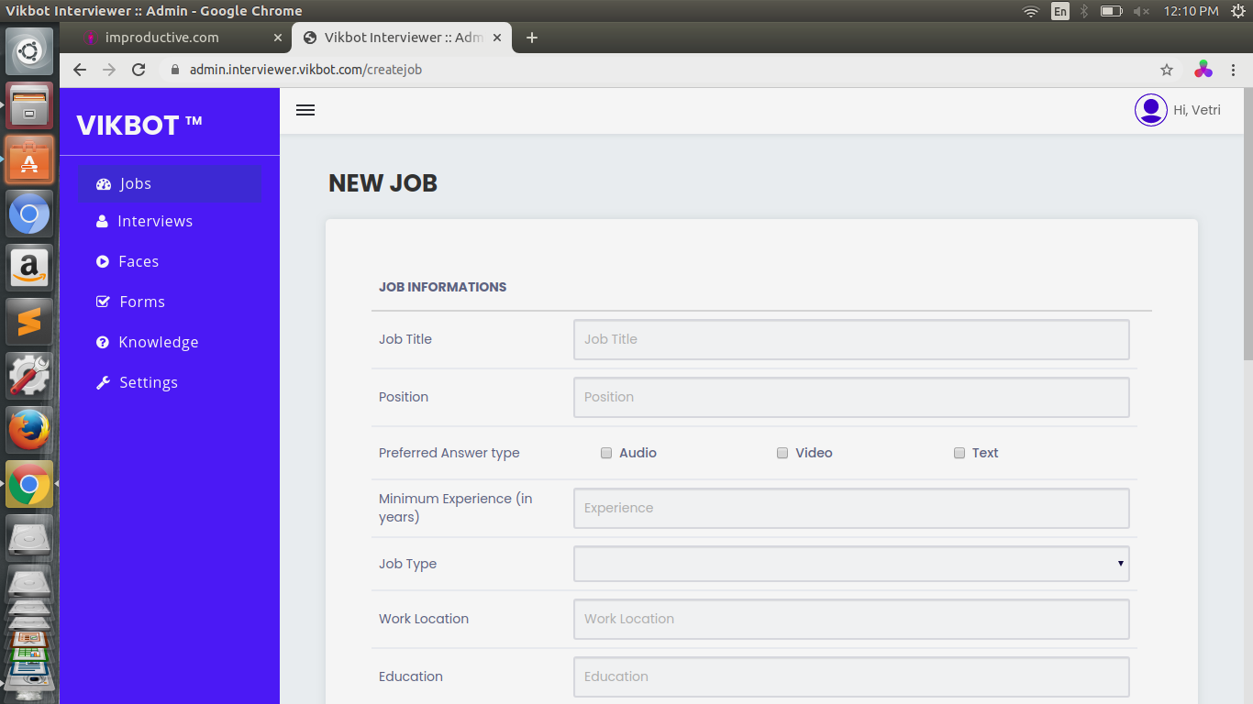The image size is (1253, 704).
Task: Close the improductive.com tab
Action: click(x=278, y=38)
